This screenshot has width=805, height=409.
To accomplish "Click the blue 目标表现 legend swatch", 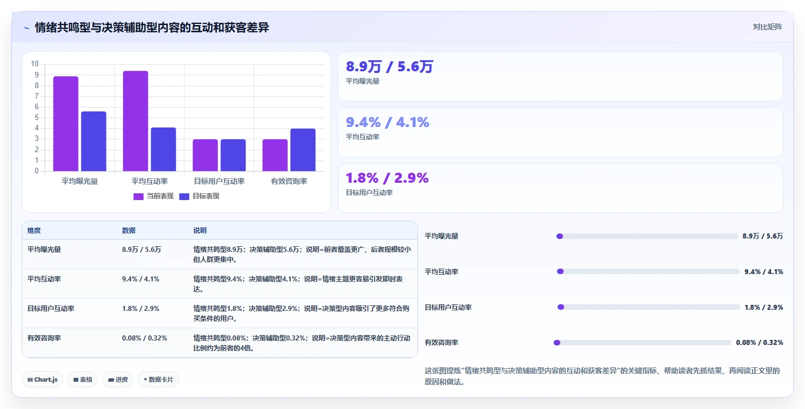I will click(x=185, y=196).
